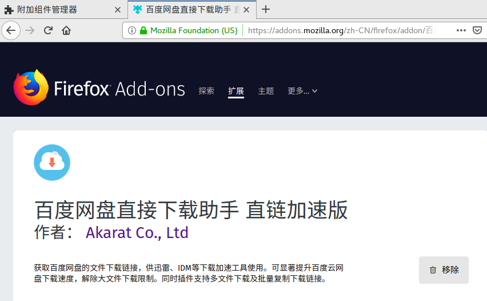Click the Firefox Add-ons logo
The width and height of the screenshot is (487, 301).
tap(99, 88)
